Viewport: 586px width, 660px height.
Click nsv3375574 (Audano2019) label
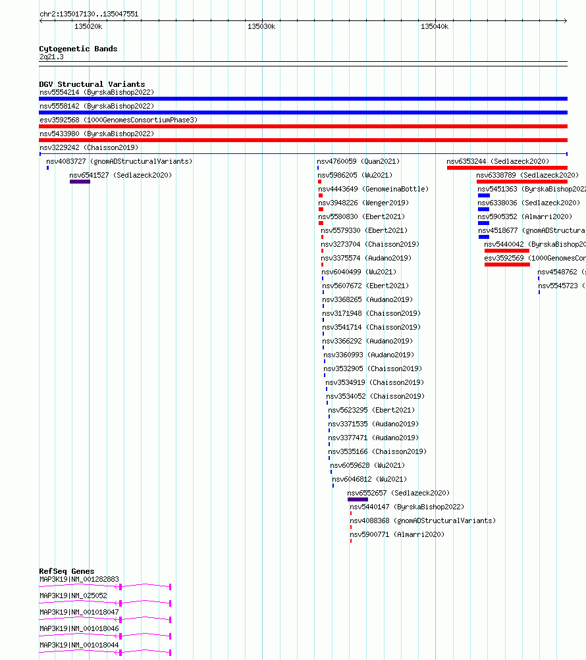tap(366, 258)
